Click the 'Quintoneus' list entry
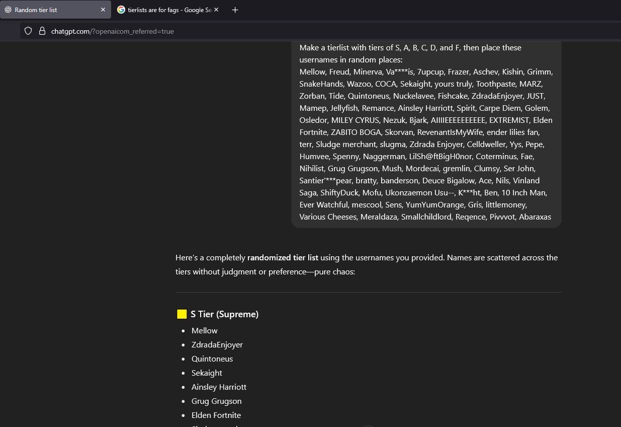The height and width of the screenshot is (427, 621). coord(212,359)
